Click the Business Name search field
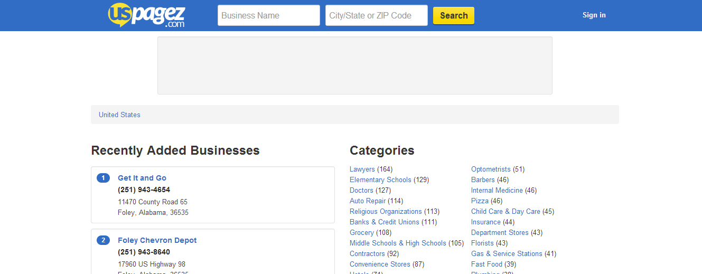This screenshot has height=274, width=702. 268,15
